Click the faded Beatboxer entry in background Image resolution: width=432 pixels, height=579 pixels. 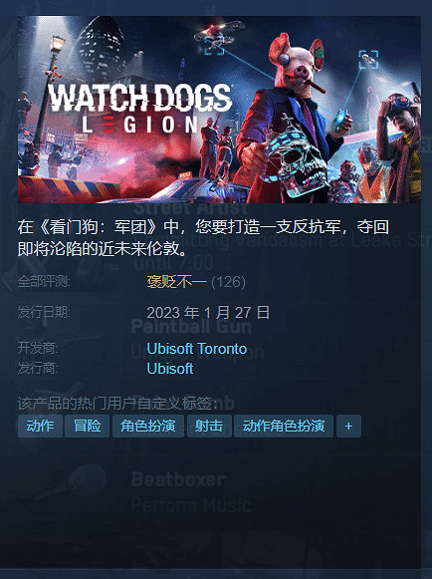point(178,479)
